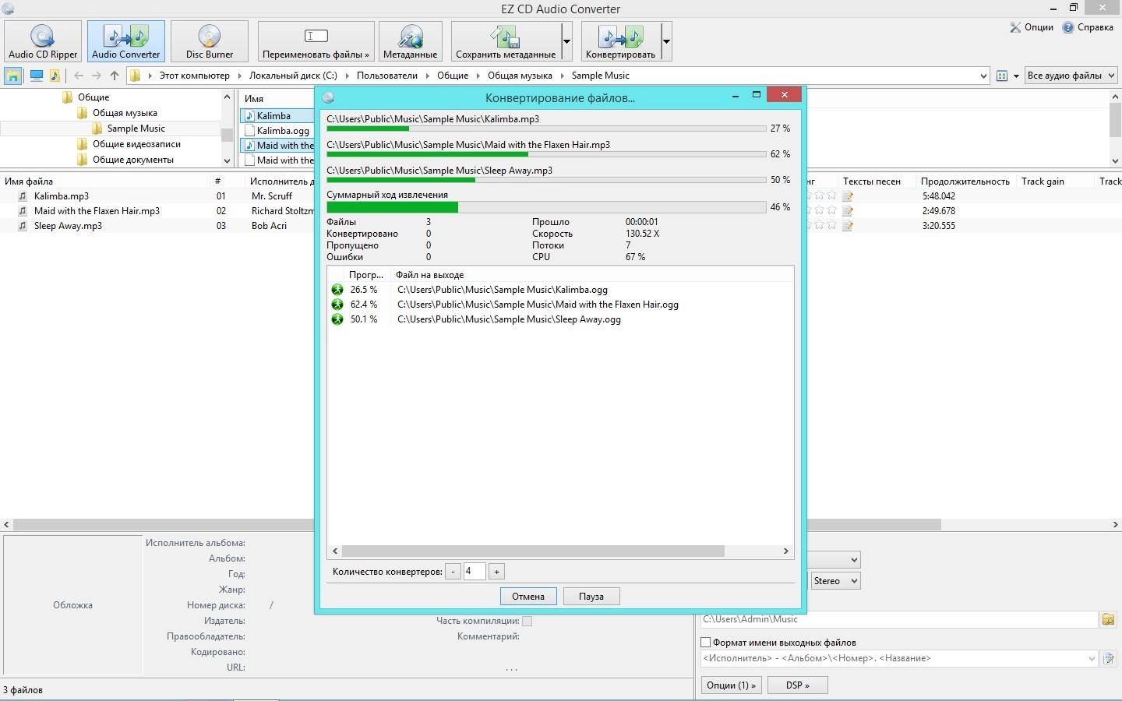
Task: Open Опции (1) » button
Action: 731,685
